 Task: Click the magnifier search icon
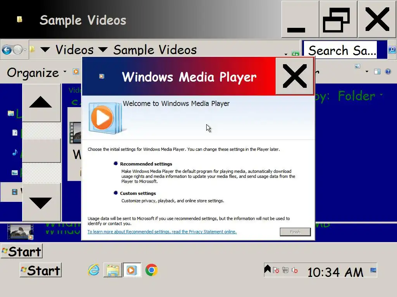point(392,49)
